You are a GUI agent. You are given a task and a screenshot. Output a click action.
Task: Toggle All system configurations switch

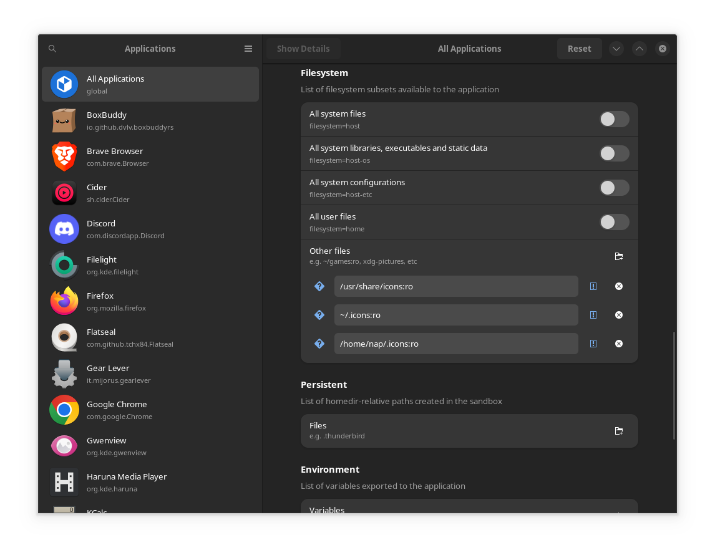(x=614, y=188)
